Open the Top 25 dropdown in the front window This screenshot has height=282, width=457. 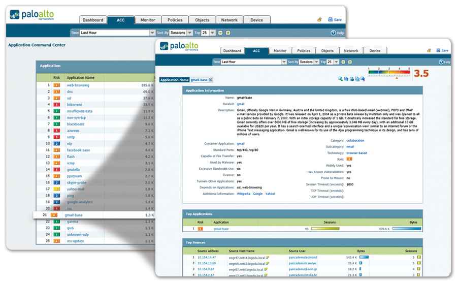336,62
